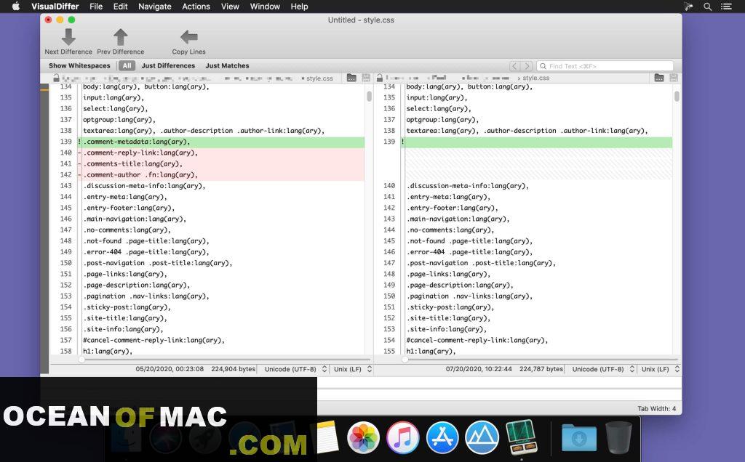Open right pane Unix (LF) line ending dropdown
This screenshot has width=745, height=462.
click(x=660, y=369)
